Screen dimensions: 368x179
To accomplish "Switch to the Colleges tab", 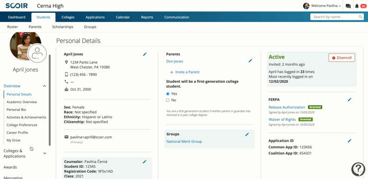I will click(68, 17).
